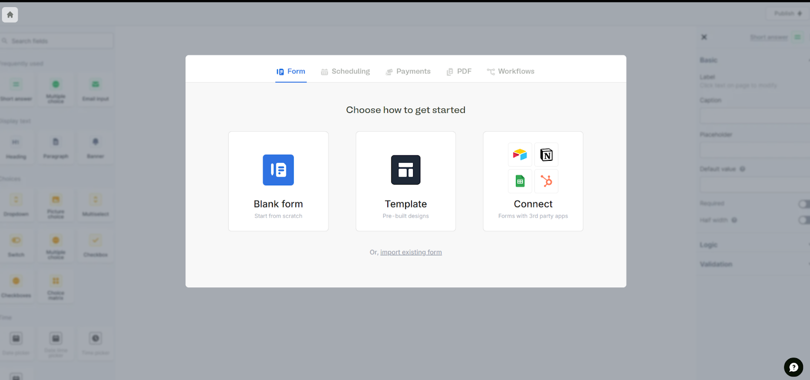This screenshot has height=380, width=810.
Task: Switch to the Scheduling tab
Action: click(x=346, y=71)
